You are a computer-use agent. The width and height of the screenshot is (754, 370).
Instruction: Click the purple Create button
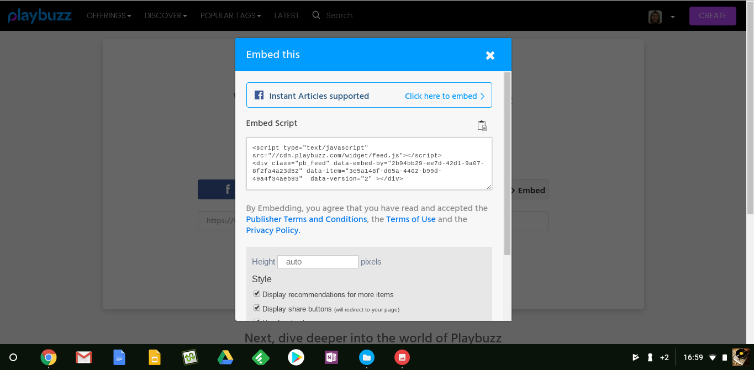[x=713, y=15]
